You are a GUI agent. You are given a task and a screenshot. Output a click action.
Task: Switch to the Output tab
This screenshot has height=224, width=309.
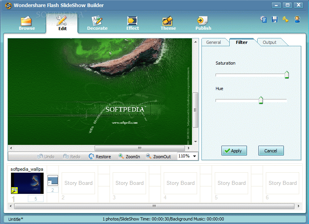(269, 42)
